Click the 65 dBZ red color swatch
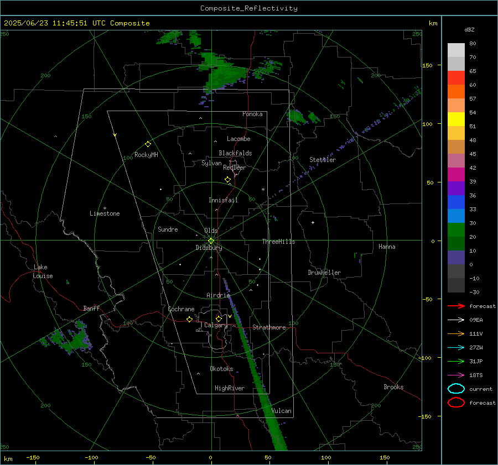 (x=456, y=77)
